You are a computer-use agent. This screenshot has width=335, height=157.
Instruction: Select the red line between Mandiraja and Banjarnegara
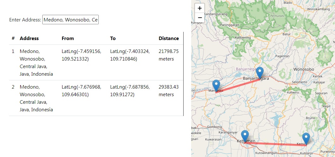pyautogui.click(x=238, y=86)
